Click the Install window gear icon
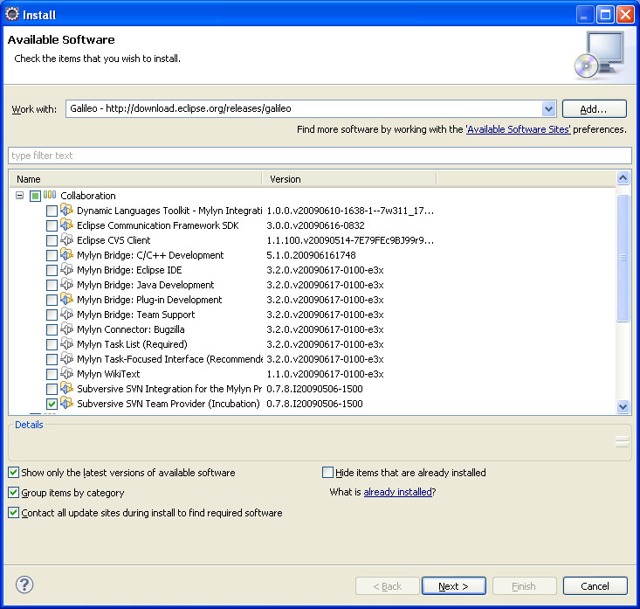The image size is (640, 609). tap(12, 14)
